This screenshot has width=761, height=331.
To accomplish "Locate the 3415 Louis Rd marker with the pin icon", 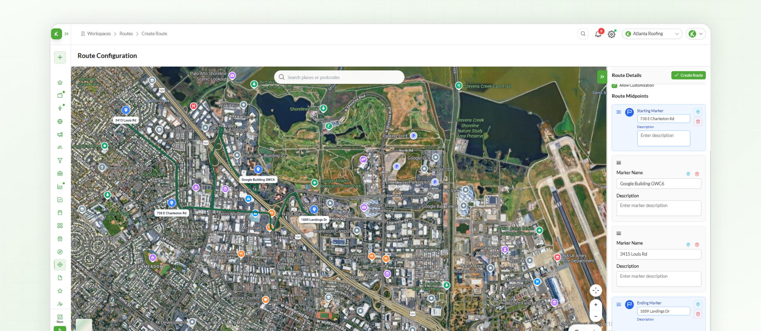I will click(x=688, y=245).
